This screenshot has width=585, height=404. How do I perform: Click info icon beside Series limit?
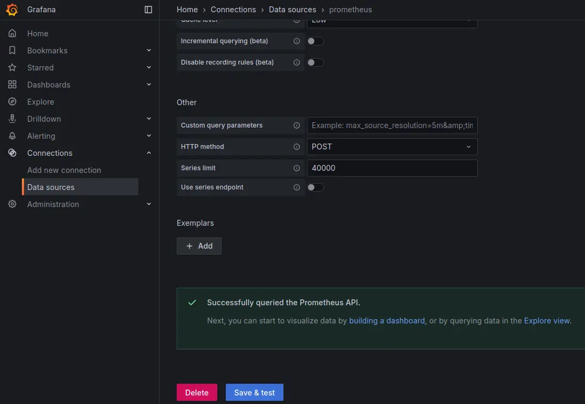point(297,168)
